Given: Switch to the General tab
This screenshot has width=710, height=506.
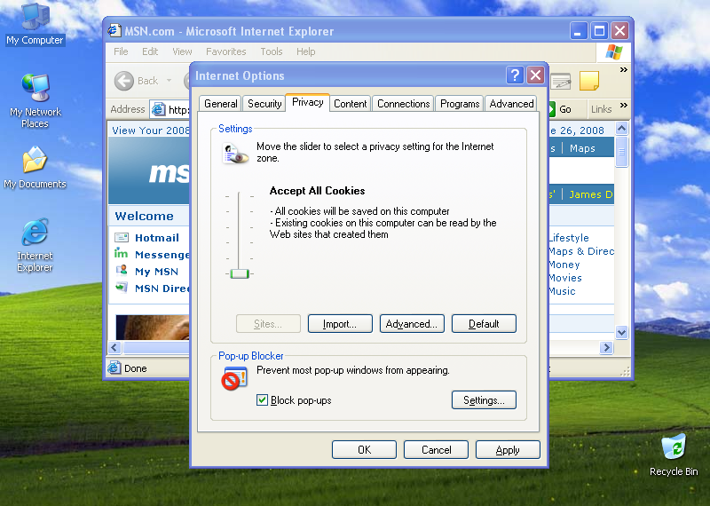Looking at the screenshot, I should (220, 104).
